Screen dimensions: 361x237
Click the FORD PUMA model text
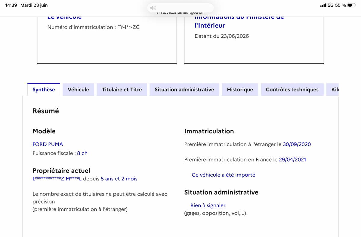click(x=48, y=144)
